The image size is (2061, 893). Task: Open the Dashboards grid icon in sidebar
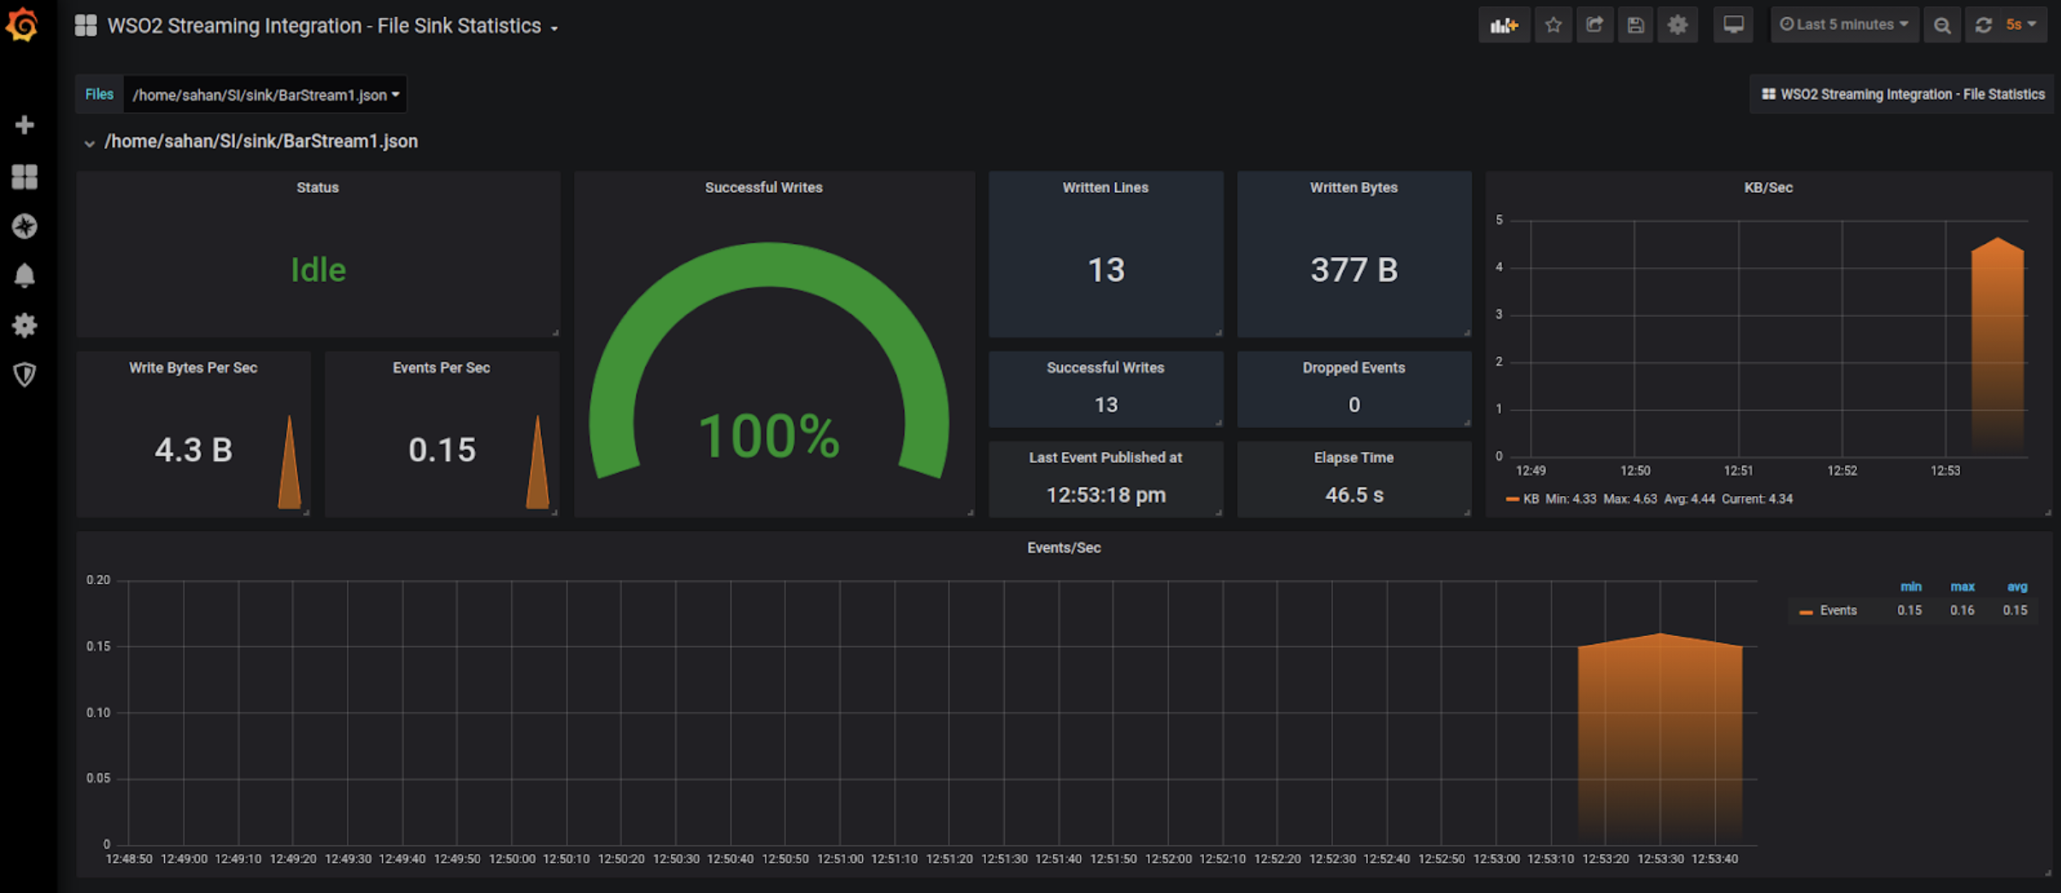[x=25, y=177]
